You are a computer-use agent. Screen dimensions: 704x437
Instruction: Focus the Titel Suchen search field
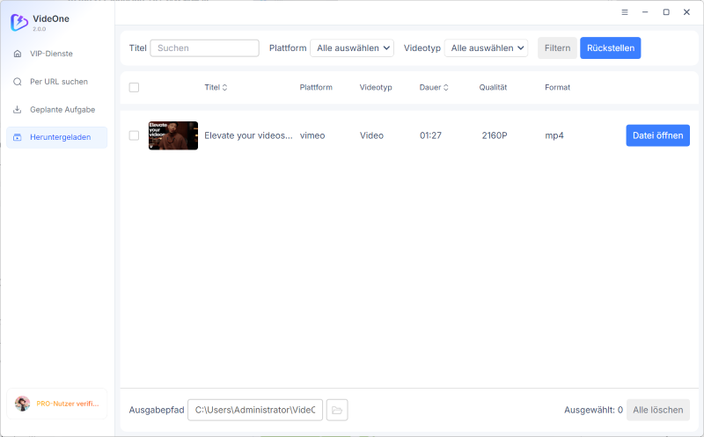coord(205,48)
